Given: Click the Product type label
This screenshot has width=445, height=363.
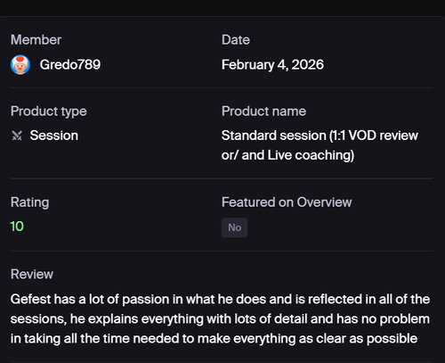Looking at the screenshot, I should [49, 111].
